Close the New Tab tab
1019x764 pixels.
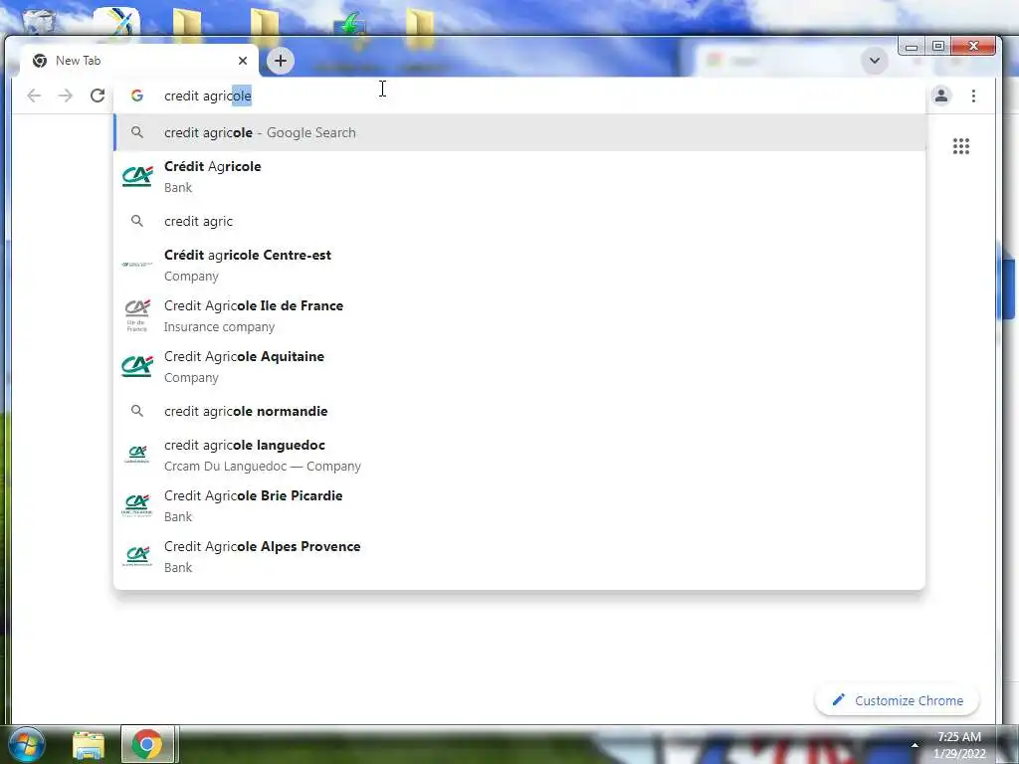click(243, 61)
